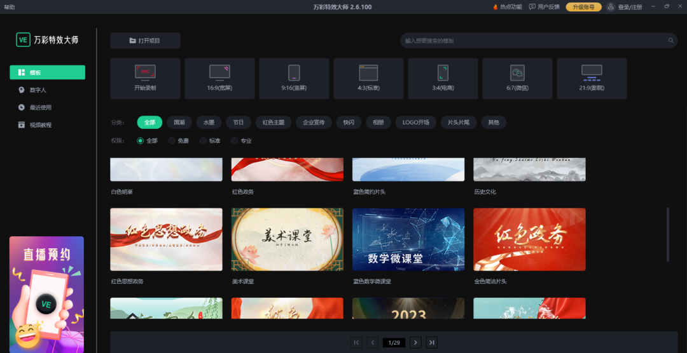
Task: Open the 帮助 help menu
Action: point(9,7)
